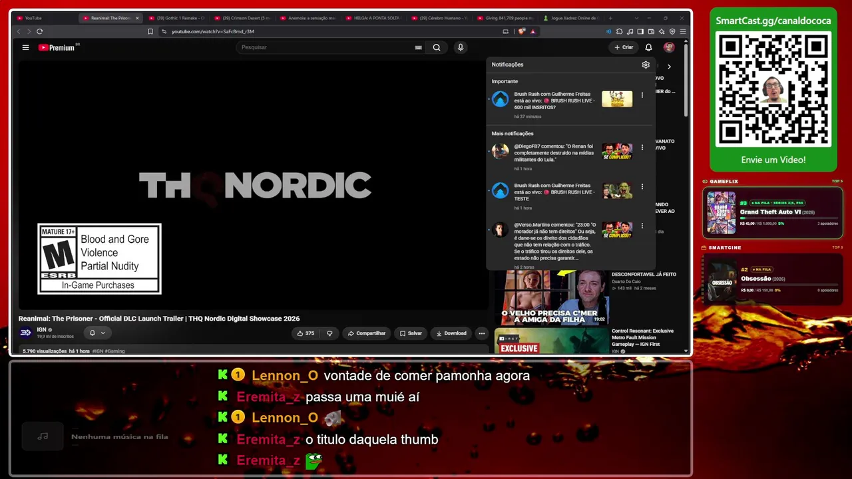Switch to the Cérebro Humano tab
This screenshot has height=479, width=852.
[439, 18]
